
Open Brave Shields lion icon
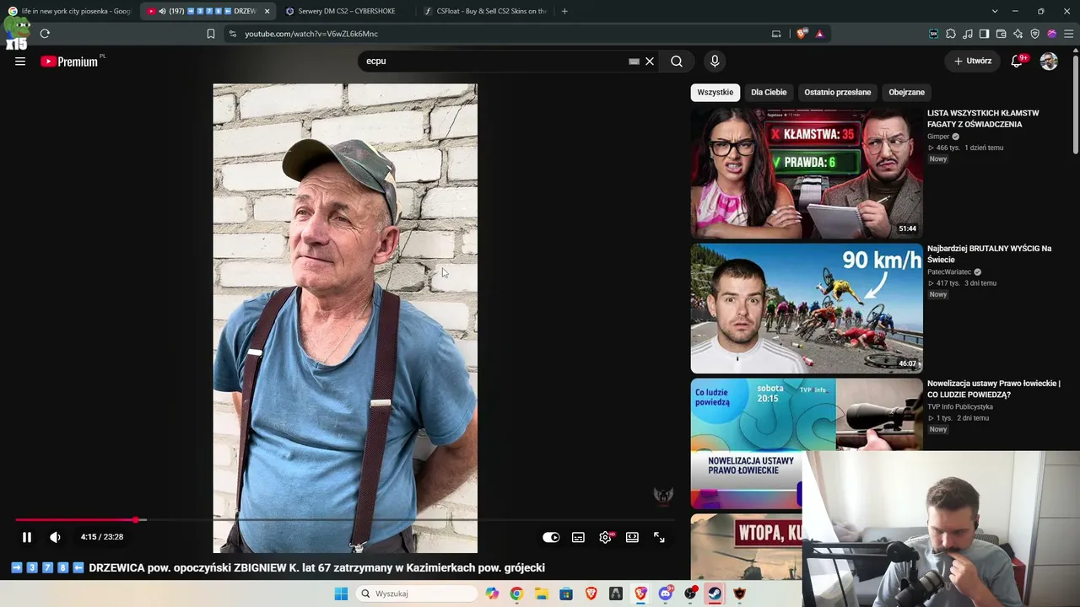coord(802,34)
